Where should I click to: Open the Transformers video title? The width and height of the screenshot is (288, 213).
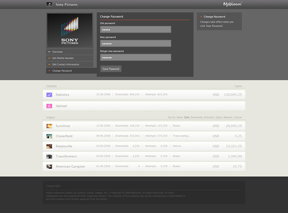coord(66,156)
